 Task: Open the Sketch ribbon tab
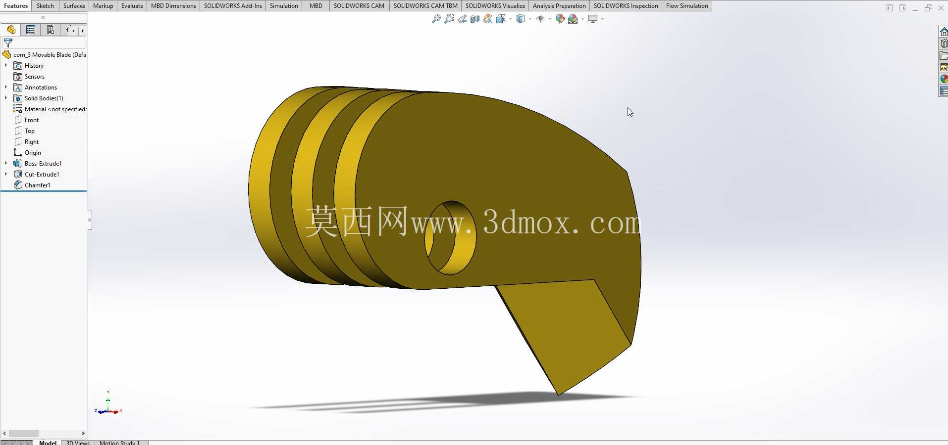(x=45, y=6)
